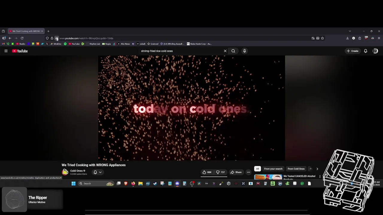The width and height of the screenshot is (383, 215).
Task: Toggle the sidebar panel button
Action: (x=4, y=38)
